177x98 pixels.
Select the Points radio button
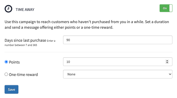(x=6, y=62)
